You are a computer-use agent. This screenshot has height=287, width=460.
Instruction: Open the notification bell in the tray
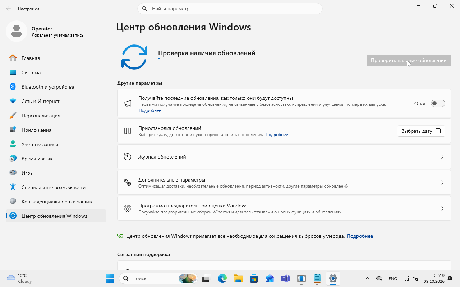pyautogui.click(x=450, y=278)
